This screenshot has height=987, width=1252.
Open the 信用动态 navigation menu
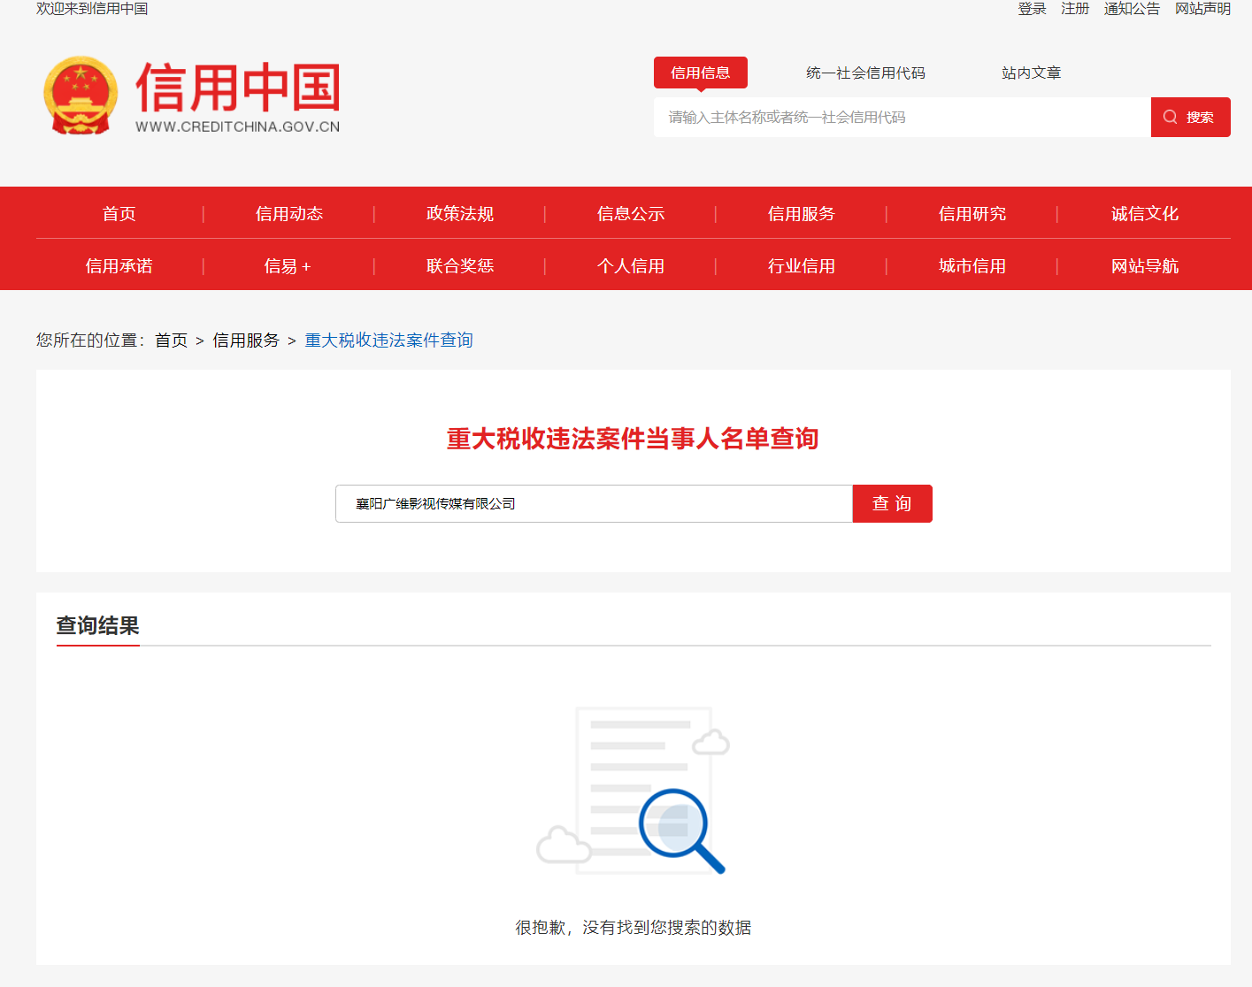[x=289, y=214]
